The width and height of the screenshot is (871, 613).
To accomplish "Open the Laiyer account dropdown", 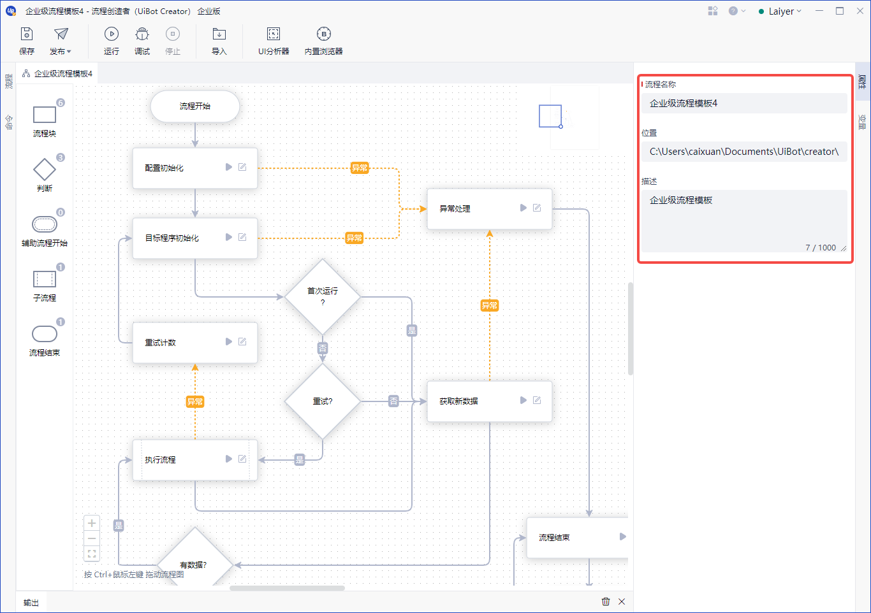I will click(x=780, y=11).
